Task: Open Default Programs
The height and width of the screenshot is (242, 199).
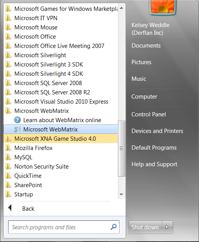Action: (154, 148)
